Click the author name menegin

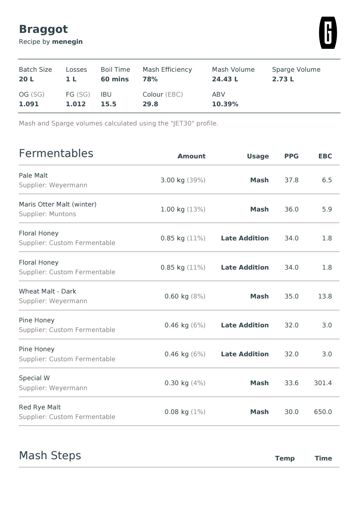pos(67,42)
